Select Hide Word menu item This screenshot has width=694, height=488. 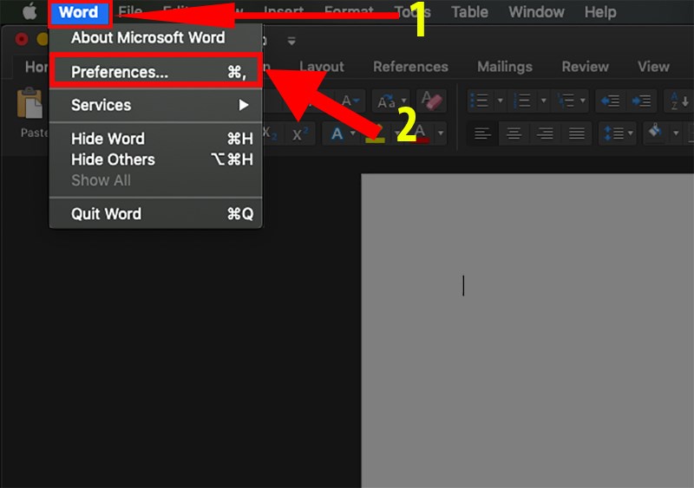(x=155, y=139)
